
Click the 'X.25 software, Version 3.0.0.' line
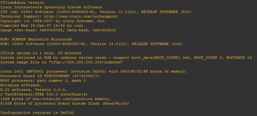(33, 90)
